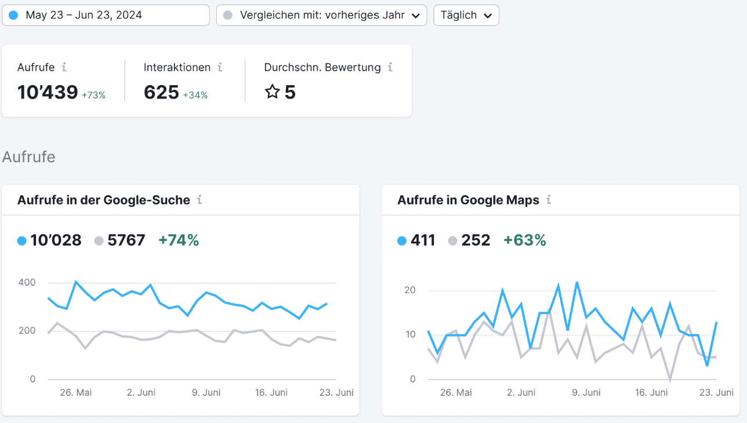This screenshot has height=423, width=747.
Task: Click info icon beside Aufrufe in der Google-Suche
Action: point(200,200)
